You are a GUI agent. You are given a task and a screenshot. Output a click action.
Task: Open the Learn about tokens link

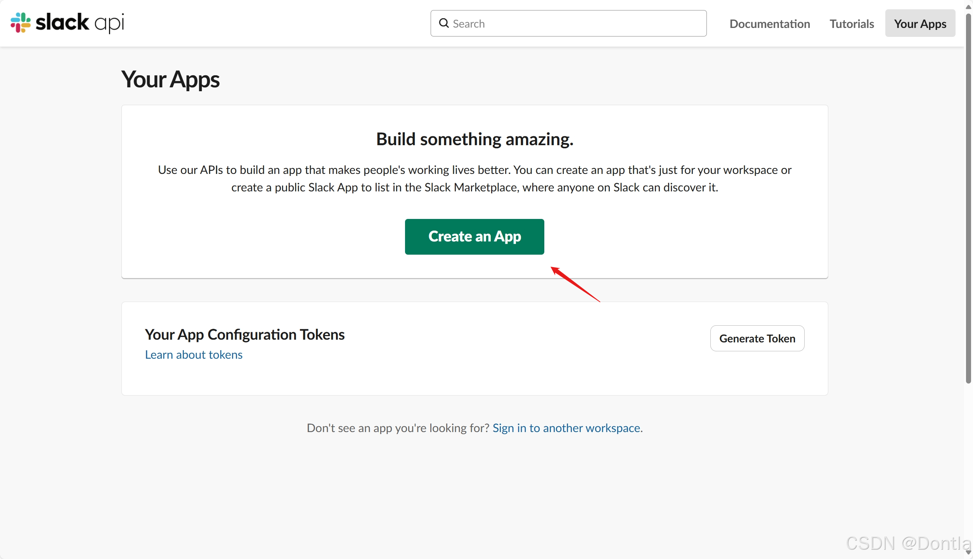pos(194,354)
